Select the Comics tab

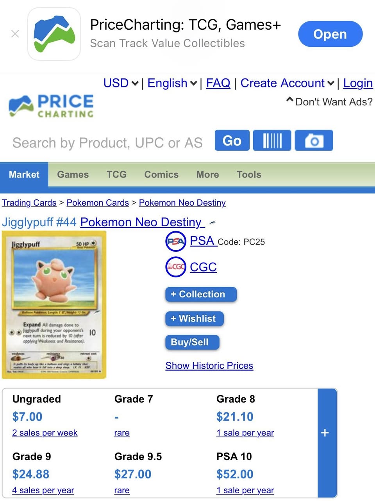(x=161, y=174)
